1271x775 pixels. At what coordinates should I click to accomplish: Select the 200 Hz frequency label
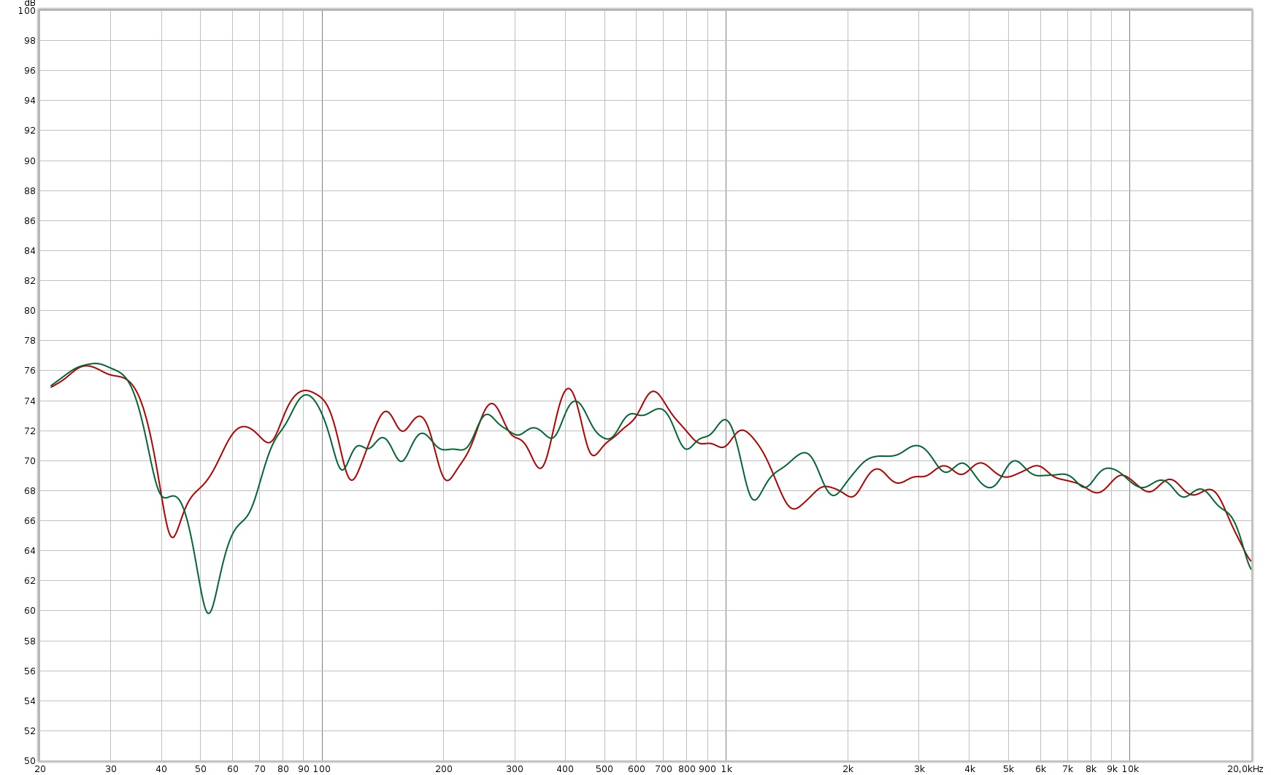[444, 769]
